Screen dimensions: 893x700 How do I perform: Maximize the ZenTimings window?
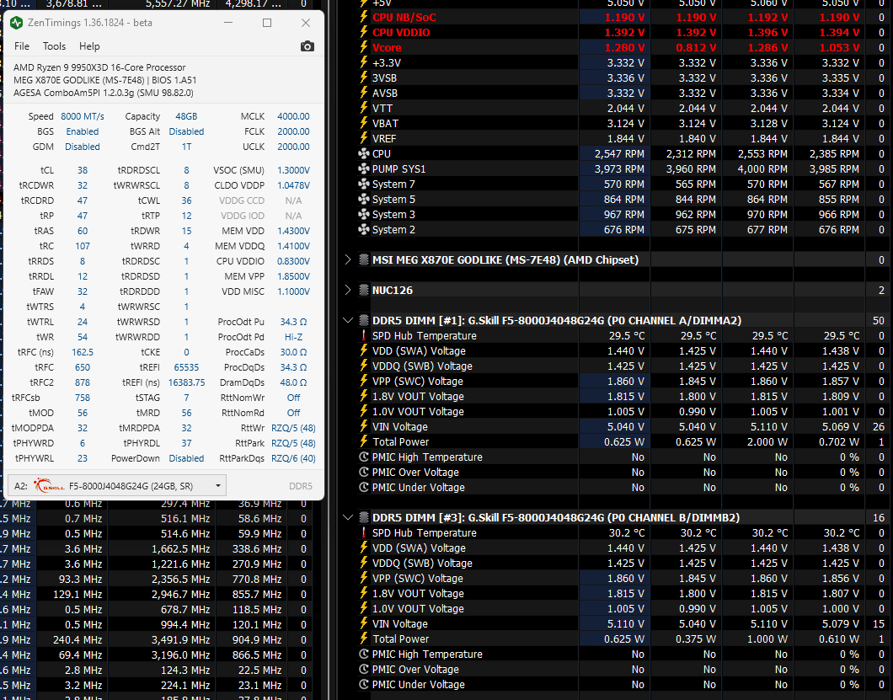(x=266, y=23)
